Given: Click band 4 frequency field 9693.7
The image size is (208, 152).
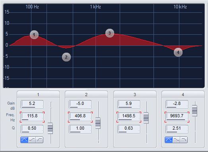Looking at the screenshot, I should click(x=177, y=117).
